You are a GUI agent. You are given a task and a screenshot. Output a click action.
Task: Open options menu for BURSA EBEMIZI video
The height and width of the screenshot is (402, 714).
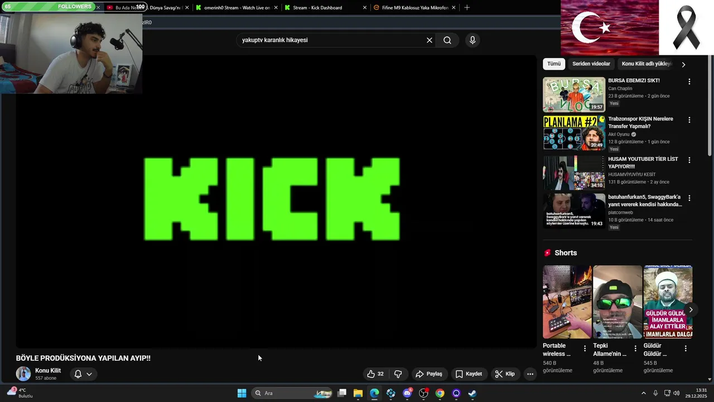(689, 82)
